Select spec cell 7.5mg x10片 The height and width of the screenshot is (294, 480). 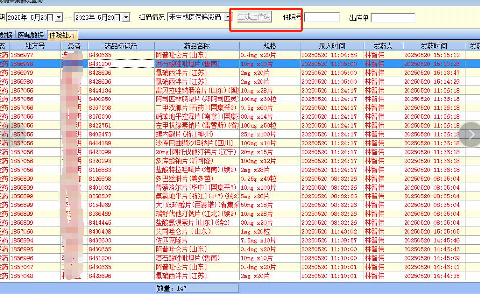pyautogui.click(x=270, y=240)
